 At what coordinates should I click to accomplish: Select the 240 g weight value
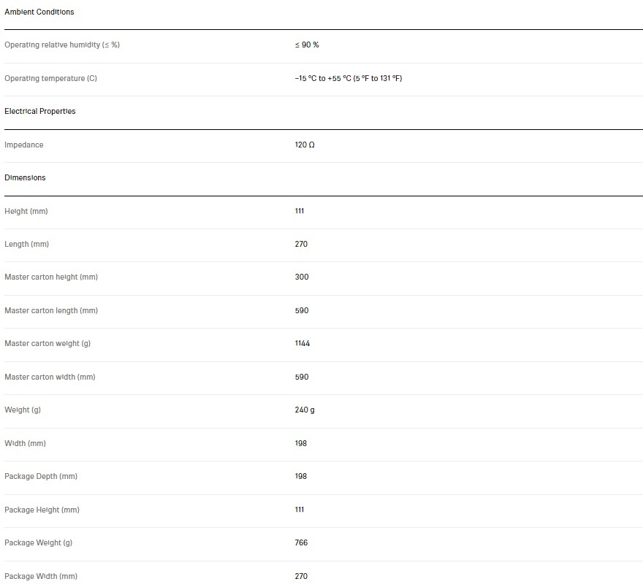(x=305, y=410)
